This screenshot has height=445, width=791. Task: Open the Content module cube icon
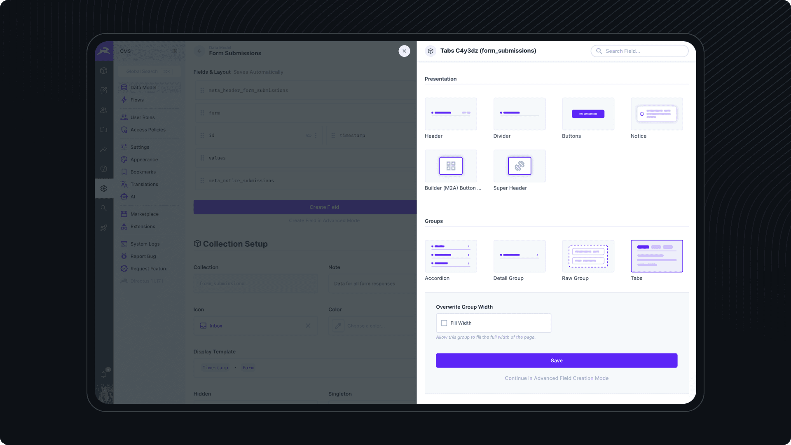click(104, 71)
